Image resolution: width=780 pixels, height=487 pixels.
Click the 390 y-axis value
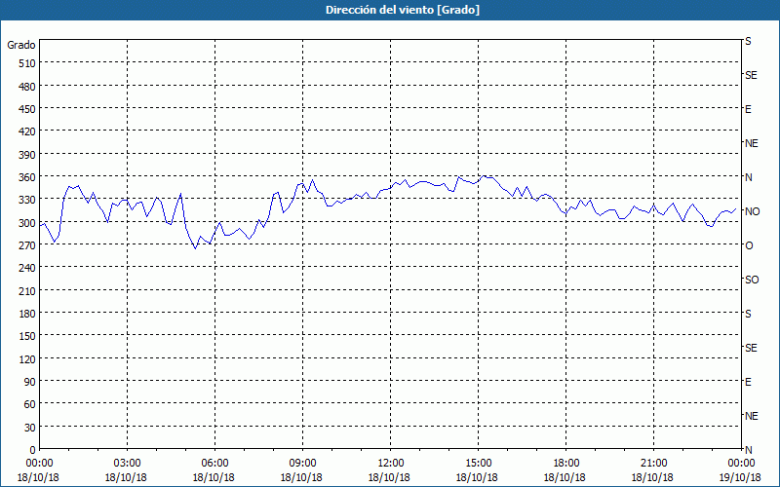point(27,155)
